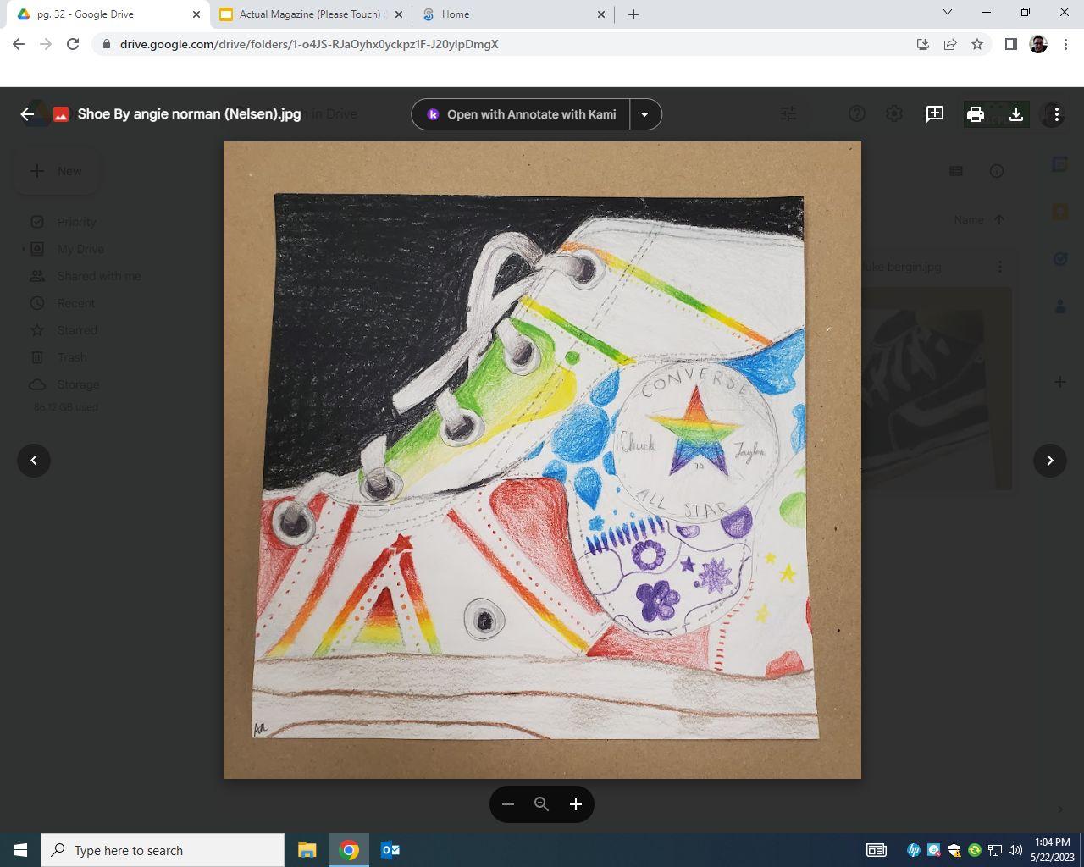Click Open with Annotate with Kami
The width and height of the screenshot is (1084, 867).
521,114
